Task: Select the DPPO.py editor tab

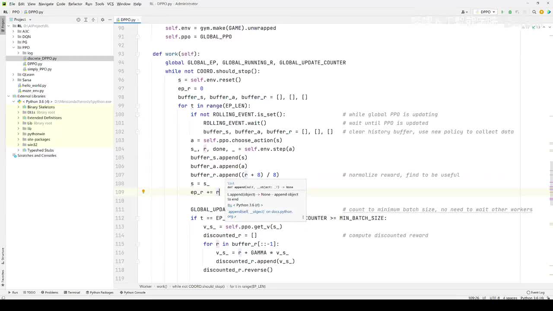Action: [x=128, y=20]
